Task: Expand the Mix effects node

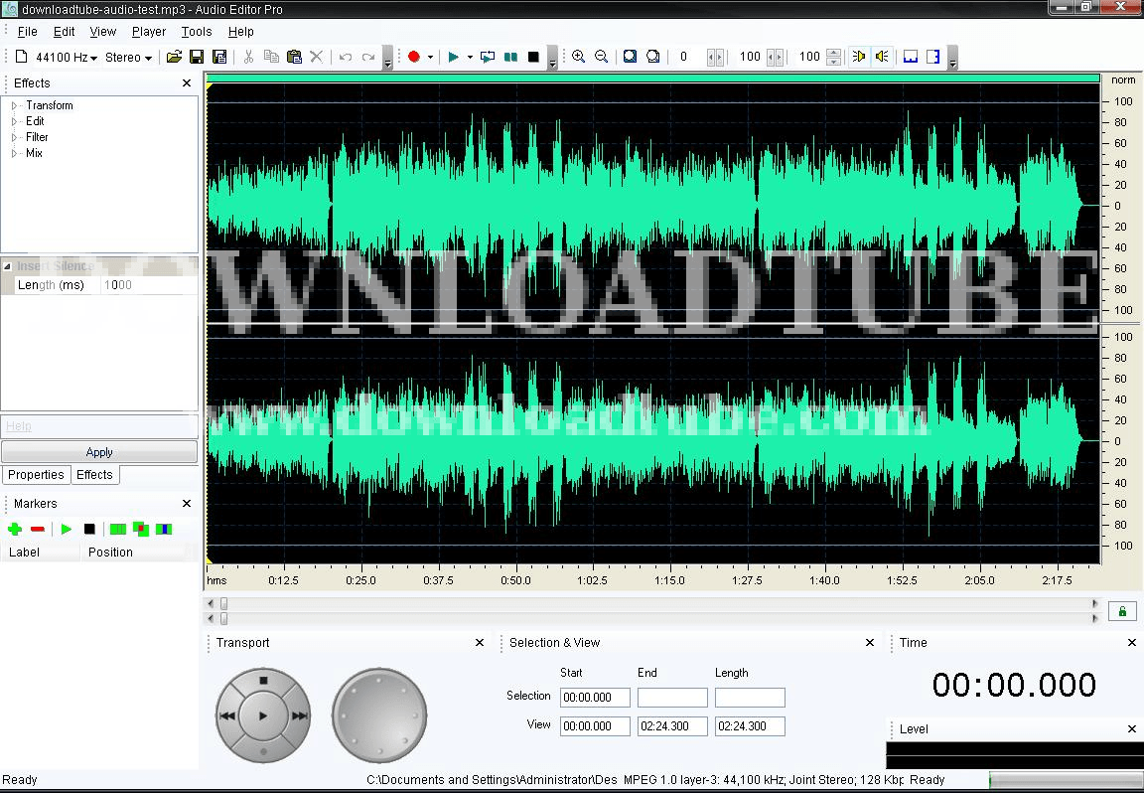Action: 14,153
